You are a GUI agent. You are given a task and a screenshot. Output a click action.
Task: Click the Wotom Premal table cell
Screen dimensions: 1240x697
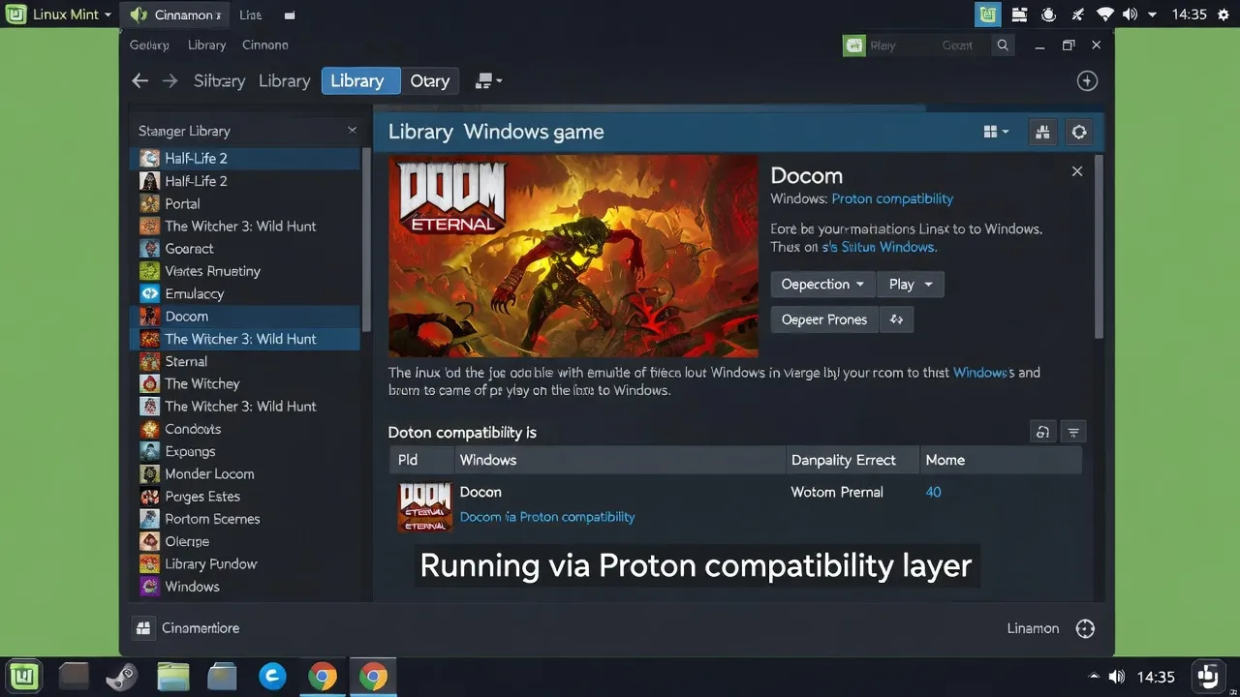point(837,492)
